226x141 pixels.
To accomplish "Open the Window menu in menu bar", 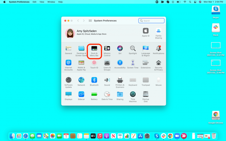I will pyautogui.click(x=51, y=2).
